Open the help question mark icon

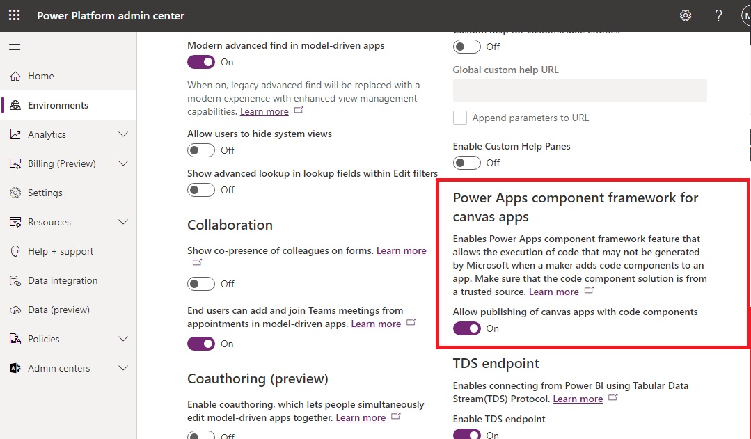tap(718, 15)
